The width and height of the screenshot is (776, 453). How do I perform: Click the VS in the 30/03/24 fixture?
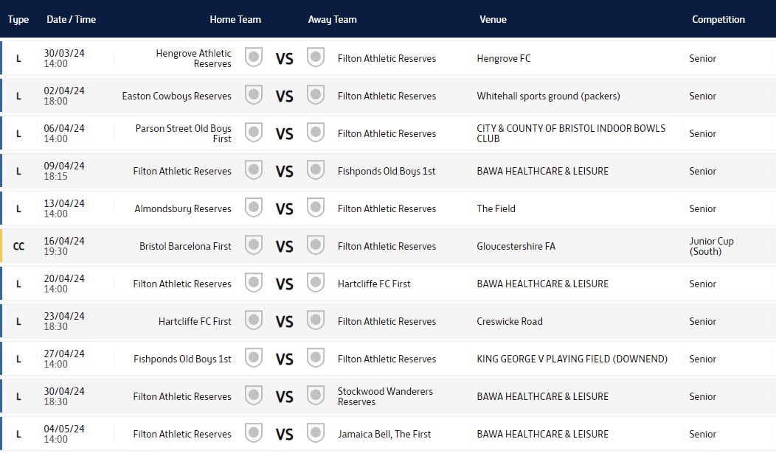(285, 59)
